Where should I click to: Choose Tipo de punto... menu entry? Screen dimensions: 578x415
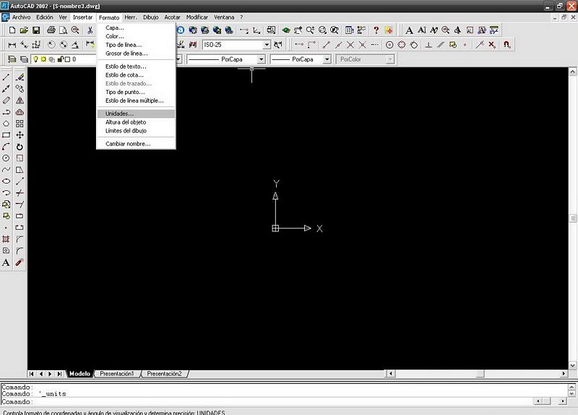click(x=136, y=92)
